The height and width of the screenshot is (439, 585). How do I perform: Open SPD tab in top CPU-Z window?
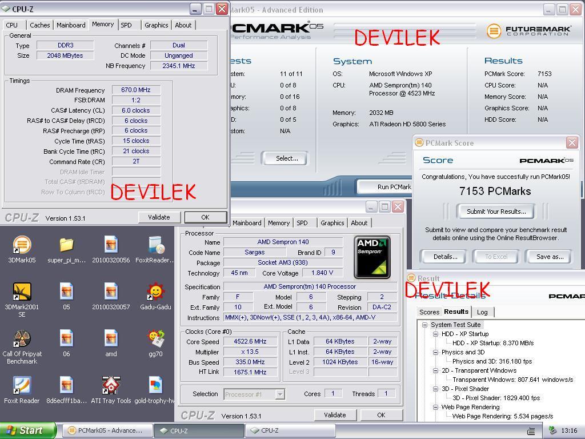(126, 25)
